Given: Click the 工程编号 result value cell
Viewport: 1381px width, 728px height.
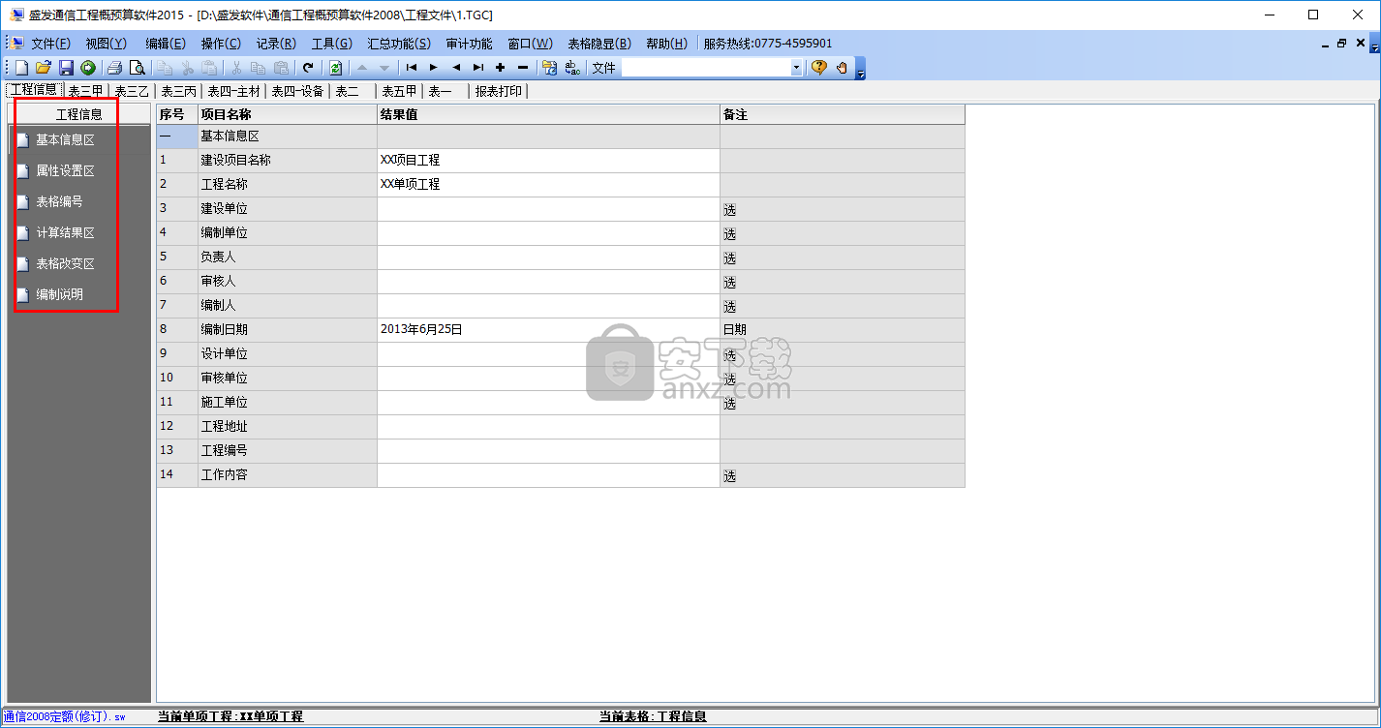Looking at the screenshot, I should [x=548, y=451].
